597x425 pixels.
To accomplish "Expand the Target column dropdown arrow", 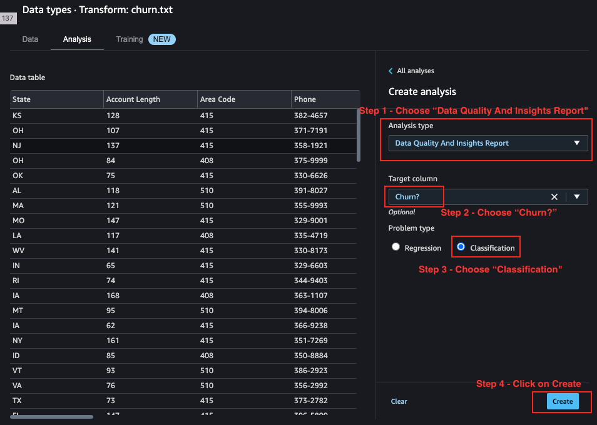I will [577, 197].
